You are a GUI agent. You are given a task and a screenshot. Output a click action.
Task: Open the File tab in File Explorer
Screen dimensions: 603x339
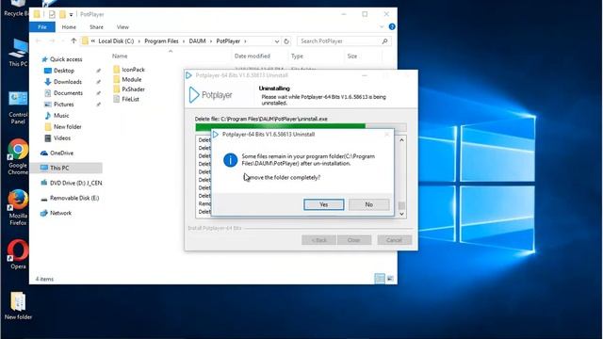[x=42, y=27]
